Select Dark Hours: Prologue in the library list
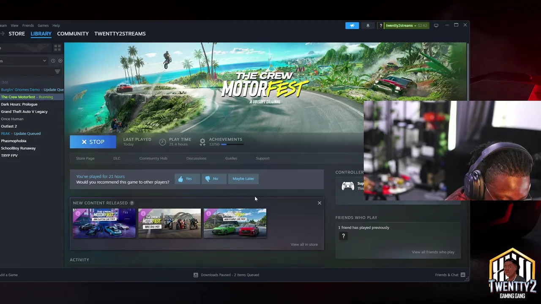Viewport: 541px width, 304px height. coord(32,104)
